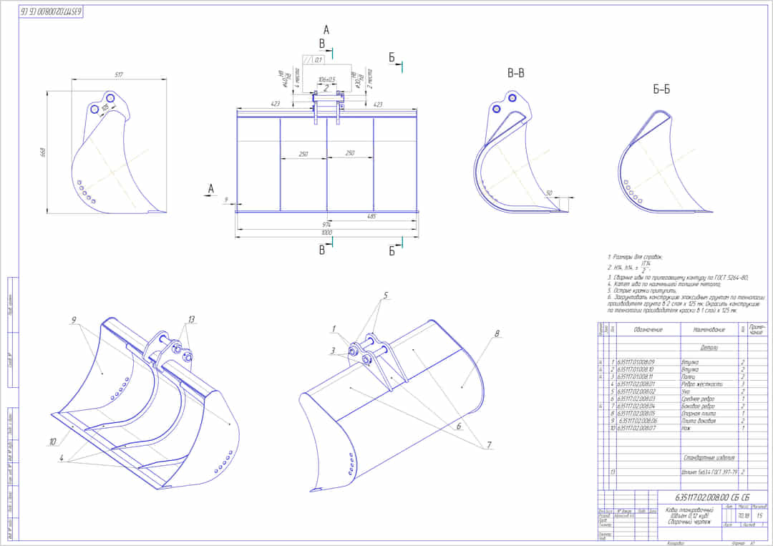Click callout number 10 near the blade
This screenshot has height=546, width=773.
53,442
